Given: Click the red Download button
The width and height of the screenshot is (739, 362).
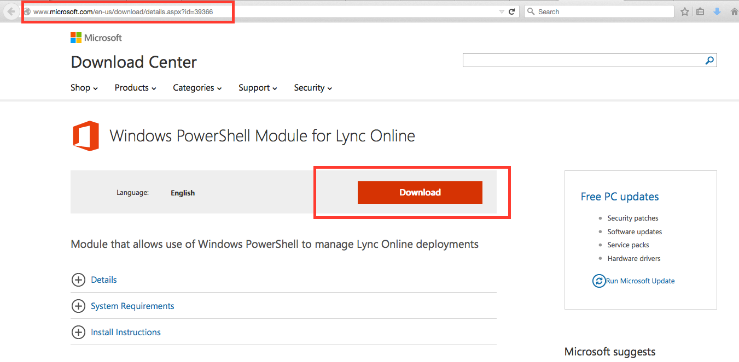Looking at the screenshot, I should (420, 193).
